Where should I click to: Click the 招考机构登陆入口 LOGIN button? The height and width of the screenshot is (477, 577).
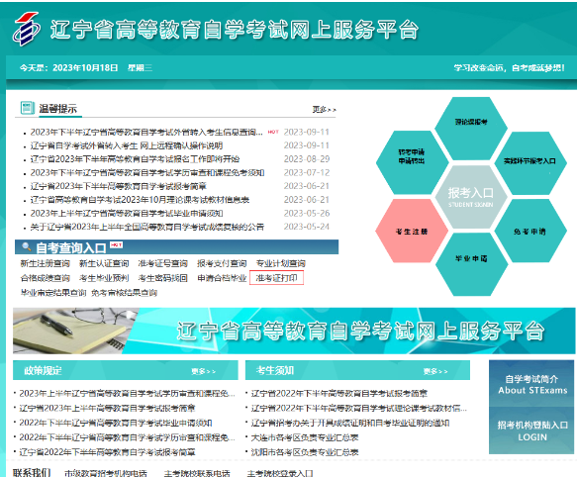point(531,431)
